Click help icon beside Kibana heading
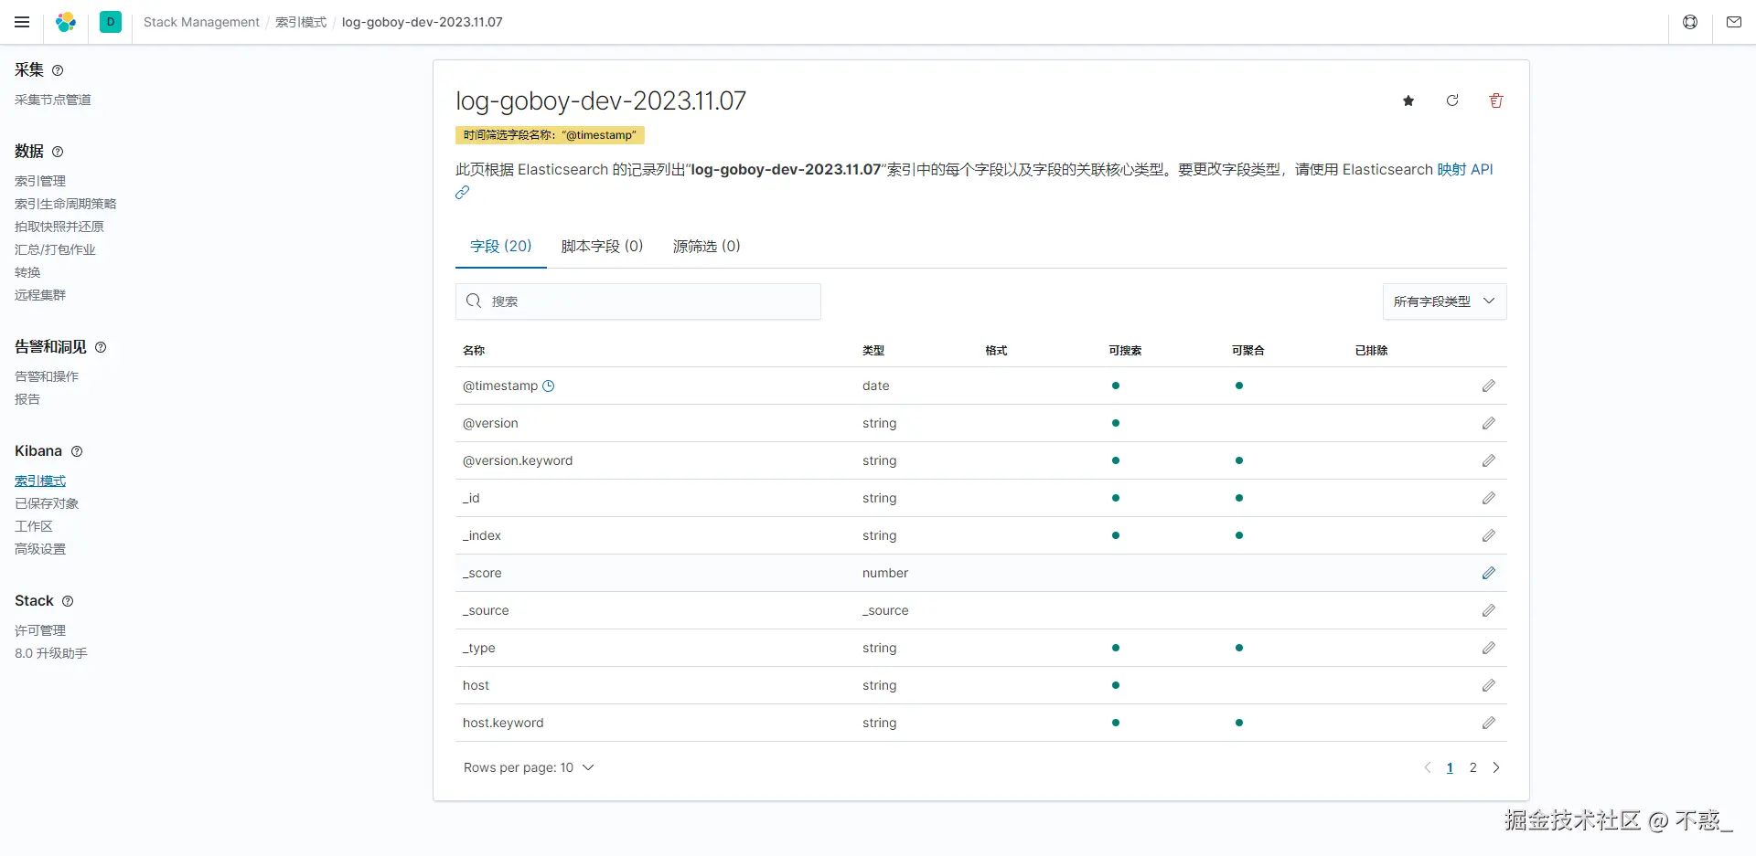 click(x=77, y=451)
